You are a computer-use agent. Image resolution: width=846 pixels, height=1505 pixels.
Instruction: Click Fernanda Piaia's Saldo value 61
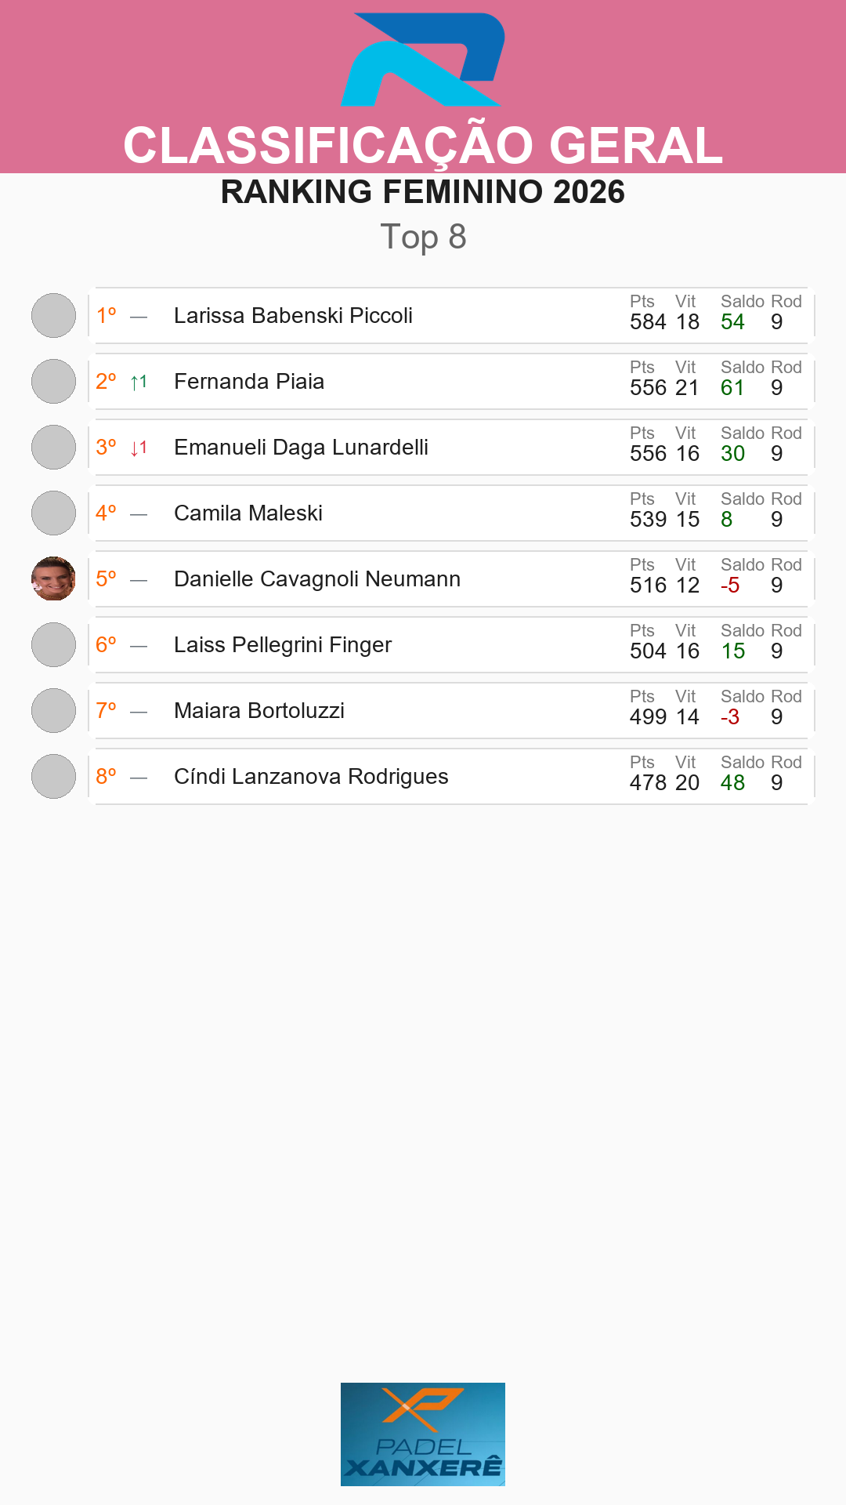[x=732, y=388]
